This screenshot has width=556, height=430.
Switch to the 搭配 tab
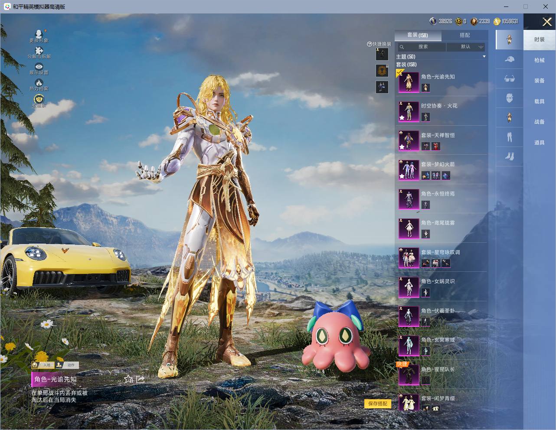click(464, 35)
